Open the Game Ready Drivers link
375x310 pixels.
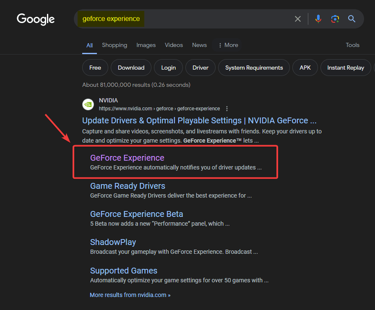(x=128, y=186)
